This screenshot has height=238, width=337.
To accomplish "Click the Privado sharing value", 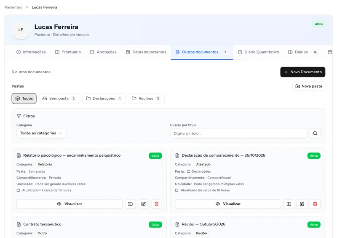I will 55,178.
